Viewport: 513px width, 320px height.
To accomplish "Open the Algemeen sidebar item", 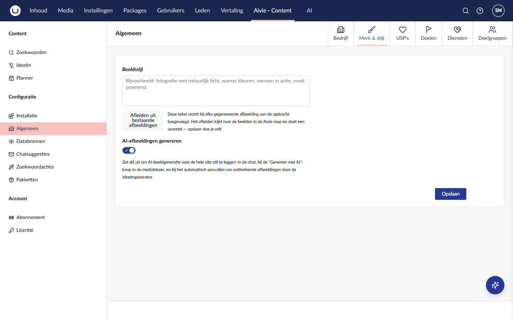I will [53, 129].
